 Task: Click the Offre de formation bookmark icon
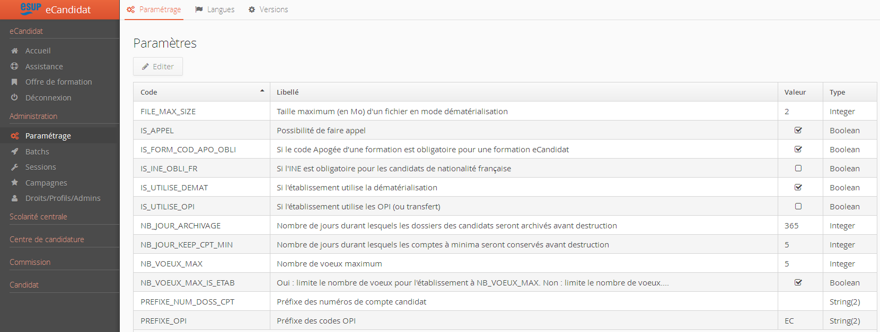point(15,82)
